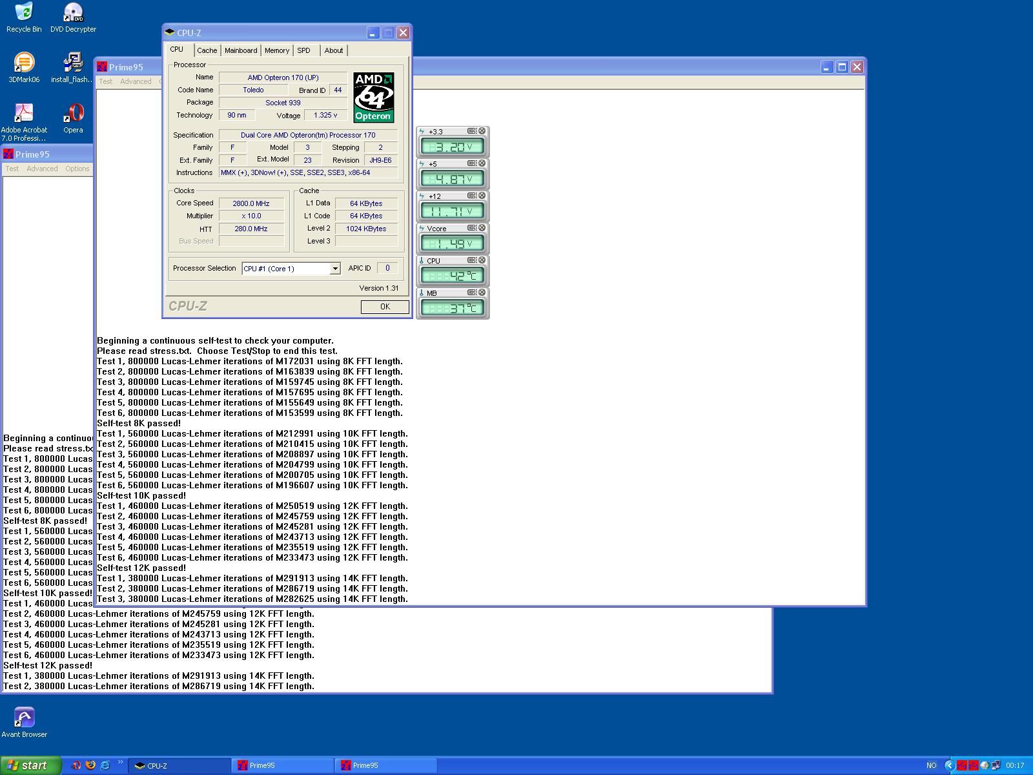Launch Avant Browser desktop shortcut
Screen dimensions: 1033x775
pos(24,722)
